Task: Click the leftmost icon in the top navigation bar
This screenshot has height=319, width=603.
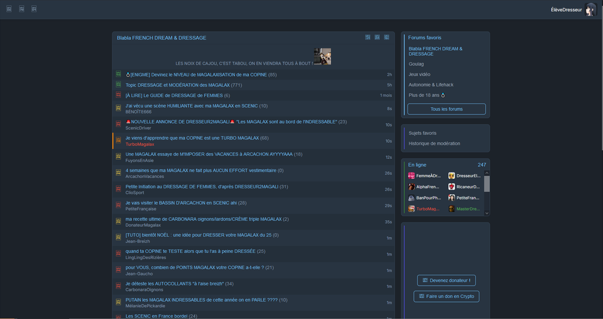Action: [9, 9]
